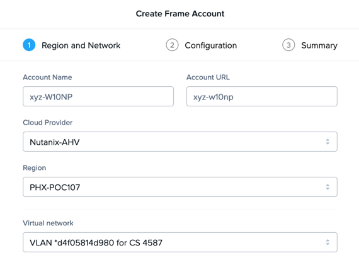Screen dimensions: 359x270
Task: Focus the Account Name input field
Action: [98, 96]
